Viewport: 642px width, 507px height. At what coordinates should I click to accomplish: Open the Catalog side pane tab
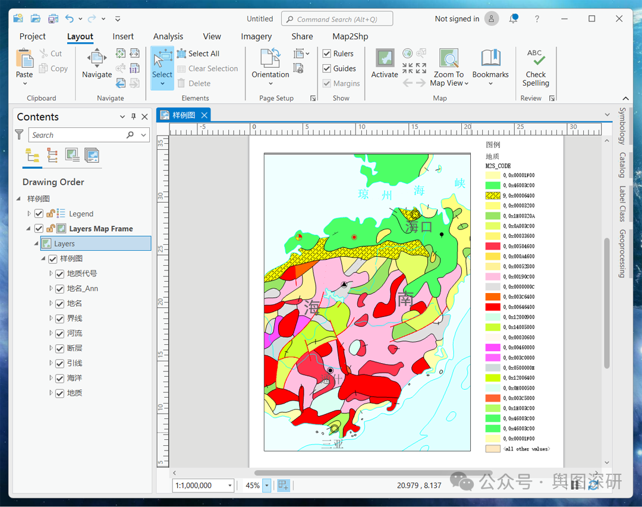tap(622, 165)
